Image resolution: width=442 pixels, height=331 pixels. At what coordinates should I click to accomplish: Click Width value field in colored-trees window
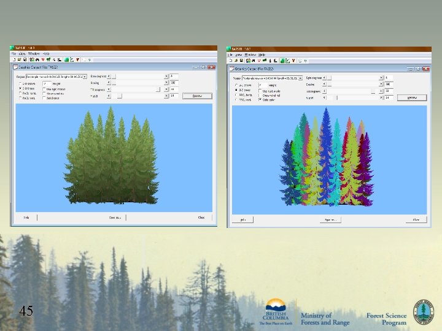click(389, 97)
